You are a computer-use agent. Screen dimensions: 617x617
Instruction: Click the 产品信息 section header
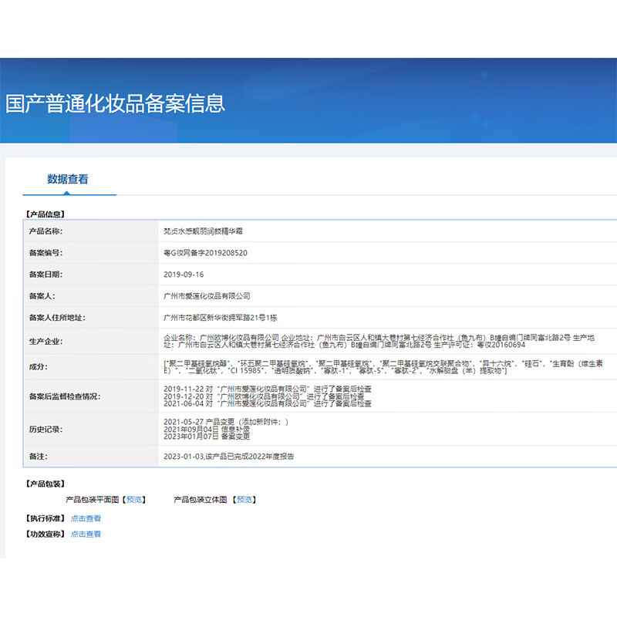pos(43,214)
